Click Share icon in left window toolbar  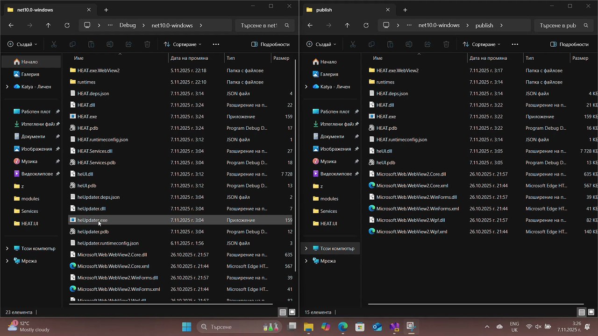point(128,44)
